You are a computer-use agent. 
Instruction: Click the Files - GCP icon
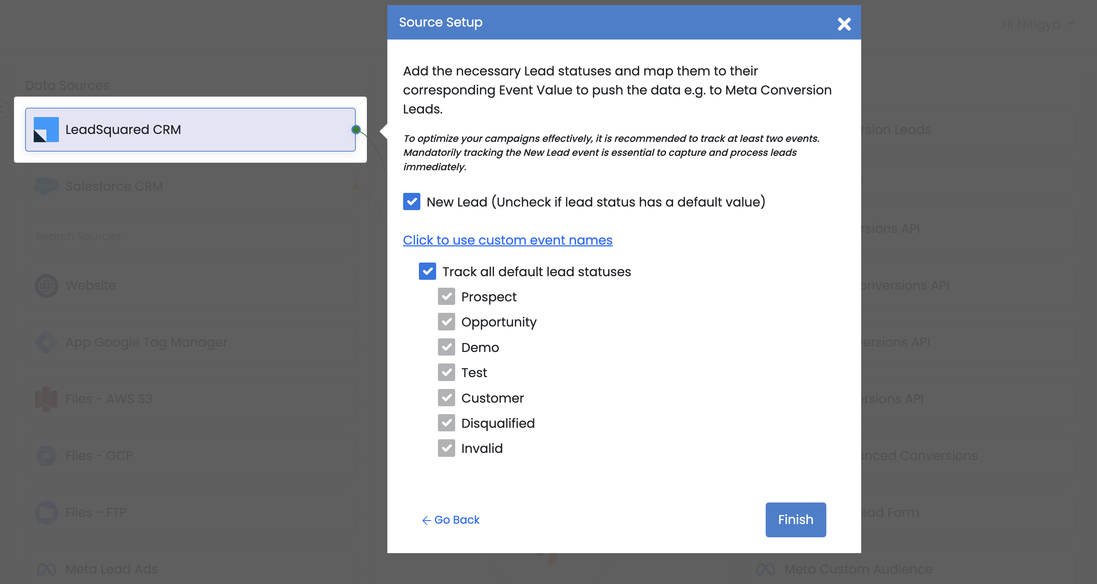[46, 455]
